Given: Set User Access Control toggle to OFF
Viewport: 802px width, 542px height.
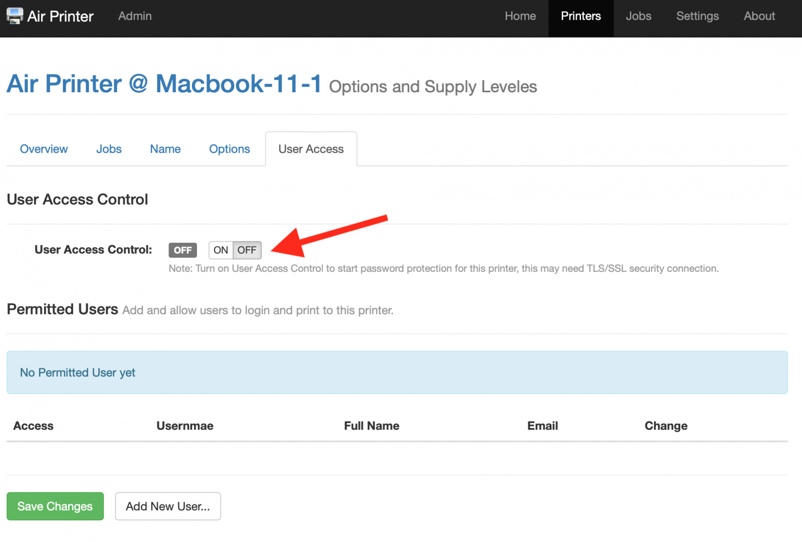Looking at the screenshot, I should click(247, 250).
